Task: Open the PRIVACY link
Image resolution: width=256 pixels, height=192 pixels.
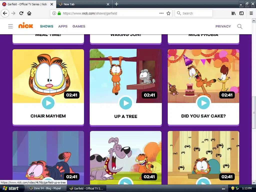Action: coord(223,26)
